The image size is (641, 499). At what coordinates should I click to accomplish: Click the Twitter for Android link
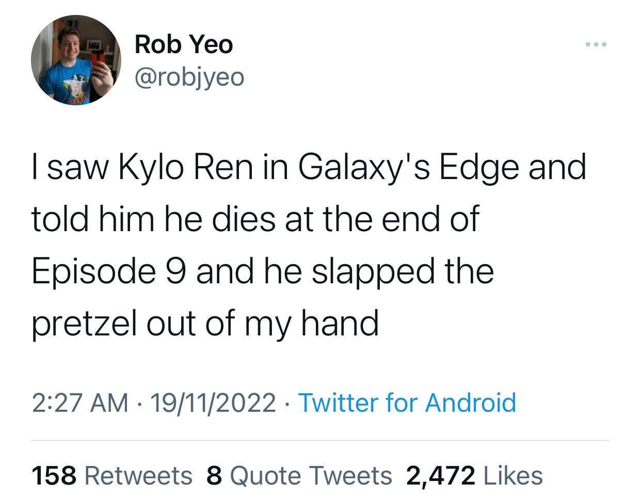(x=408, y=404)
